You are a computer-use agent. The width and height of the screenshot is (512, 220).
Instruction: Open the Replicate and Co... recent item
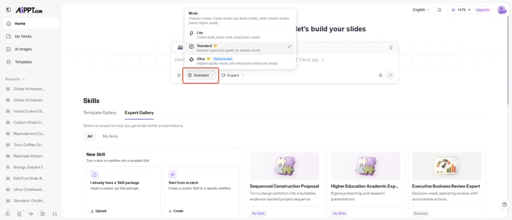29,133
